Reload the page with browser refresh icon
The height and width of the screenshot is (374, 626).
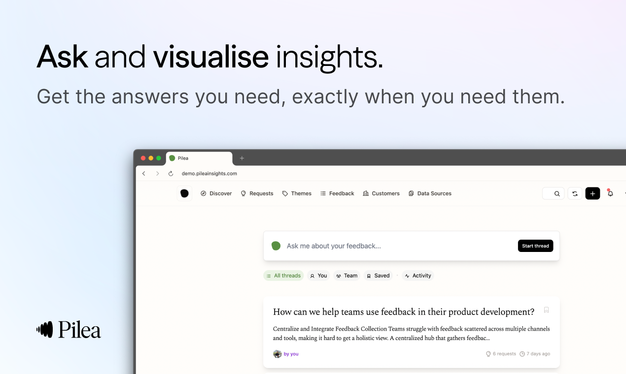tap(171, 174)
